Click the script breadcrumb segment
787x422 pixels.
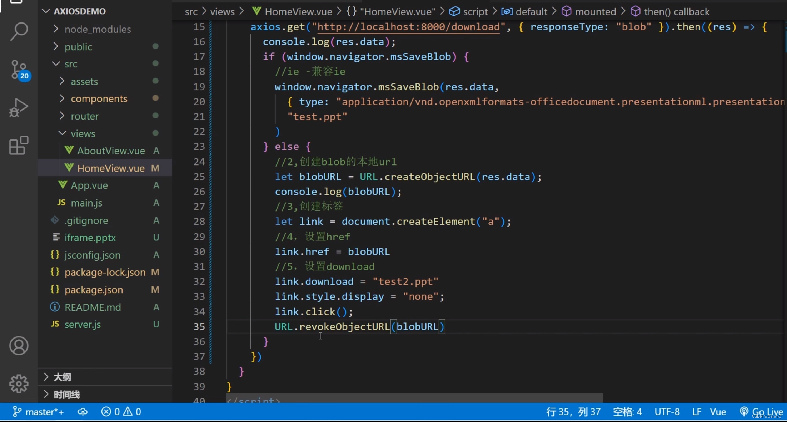(468, 12)
